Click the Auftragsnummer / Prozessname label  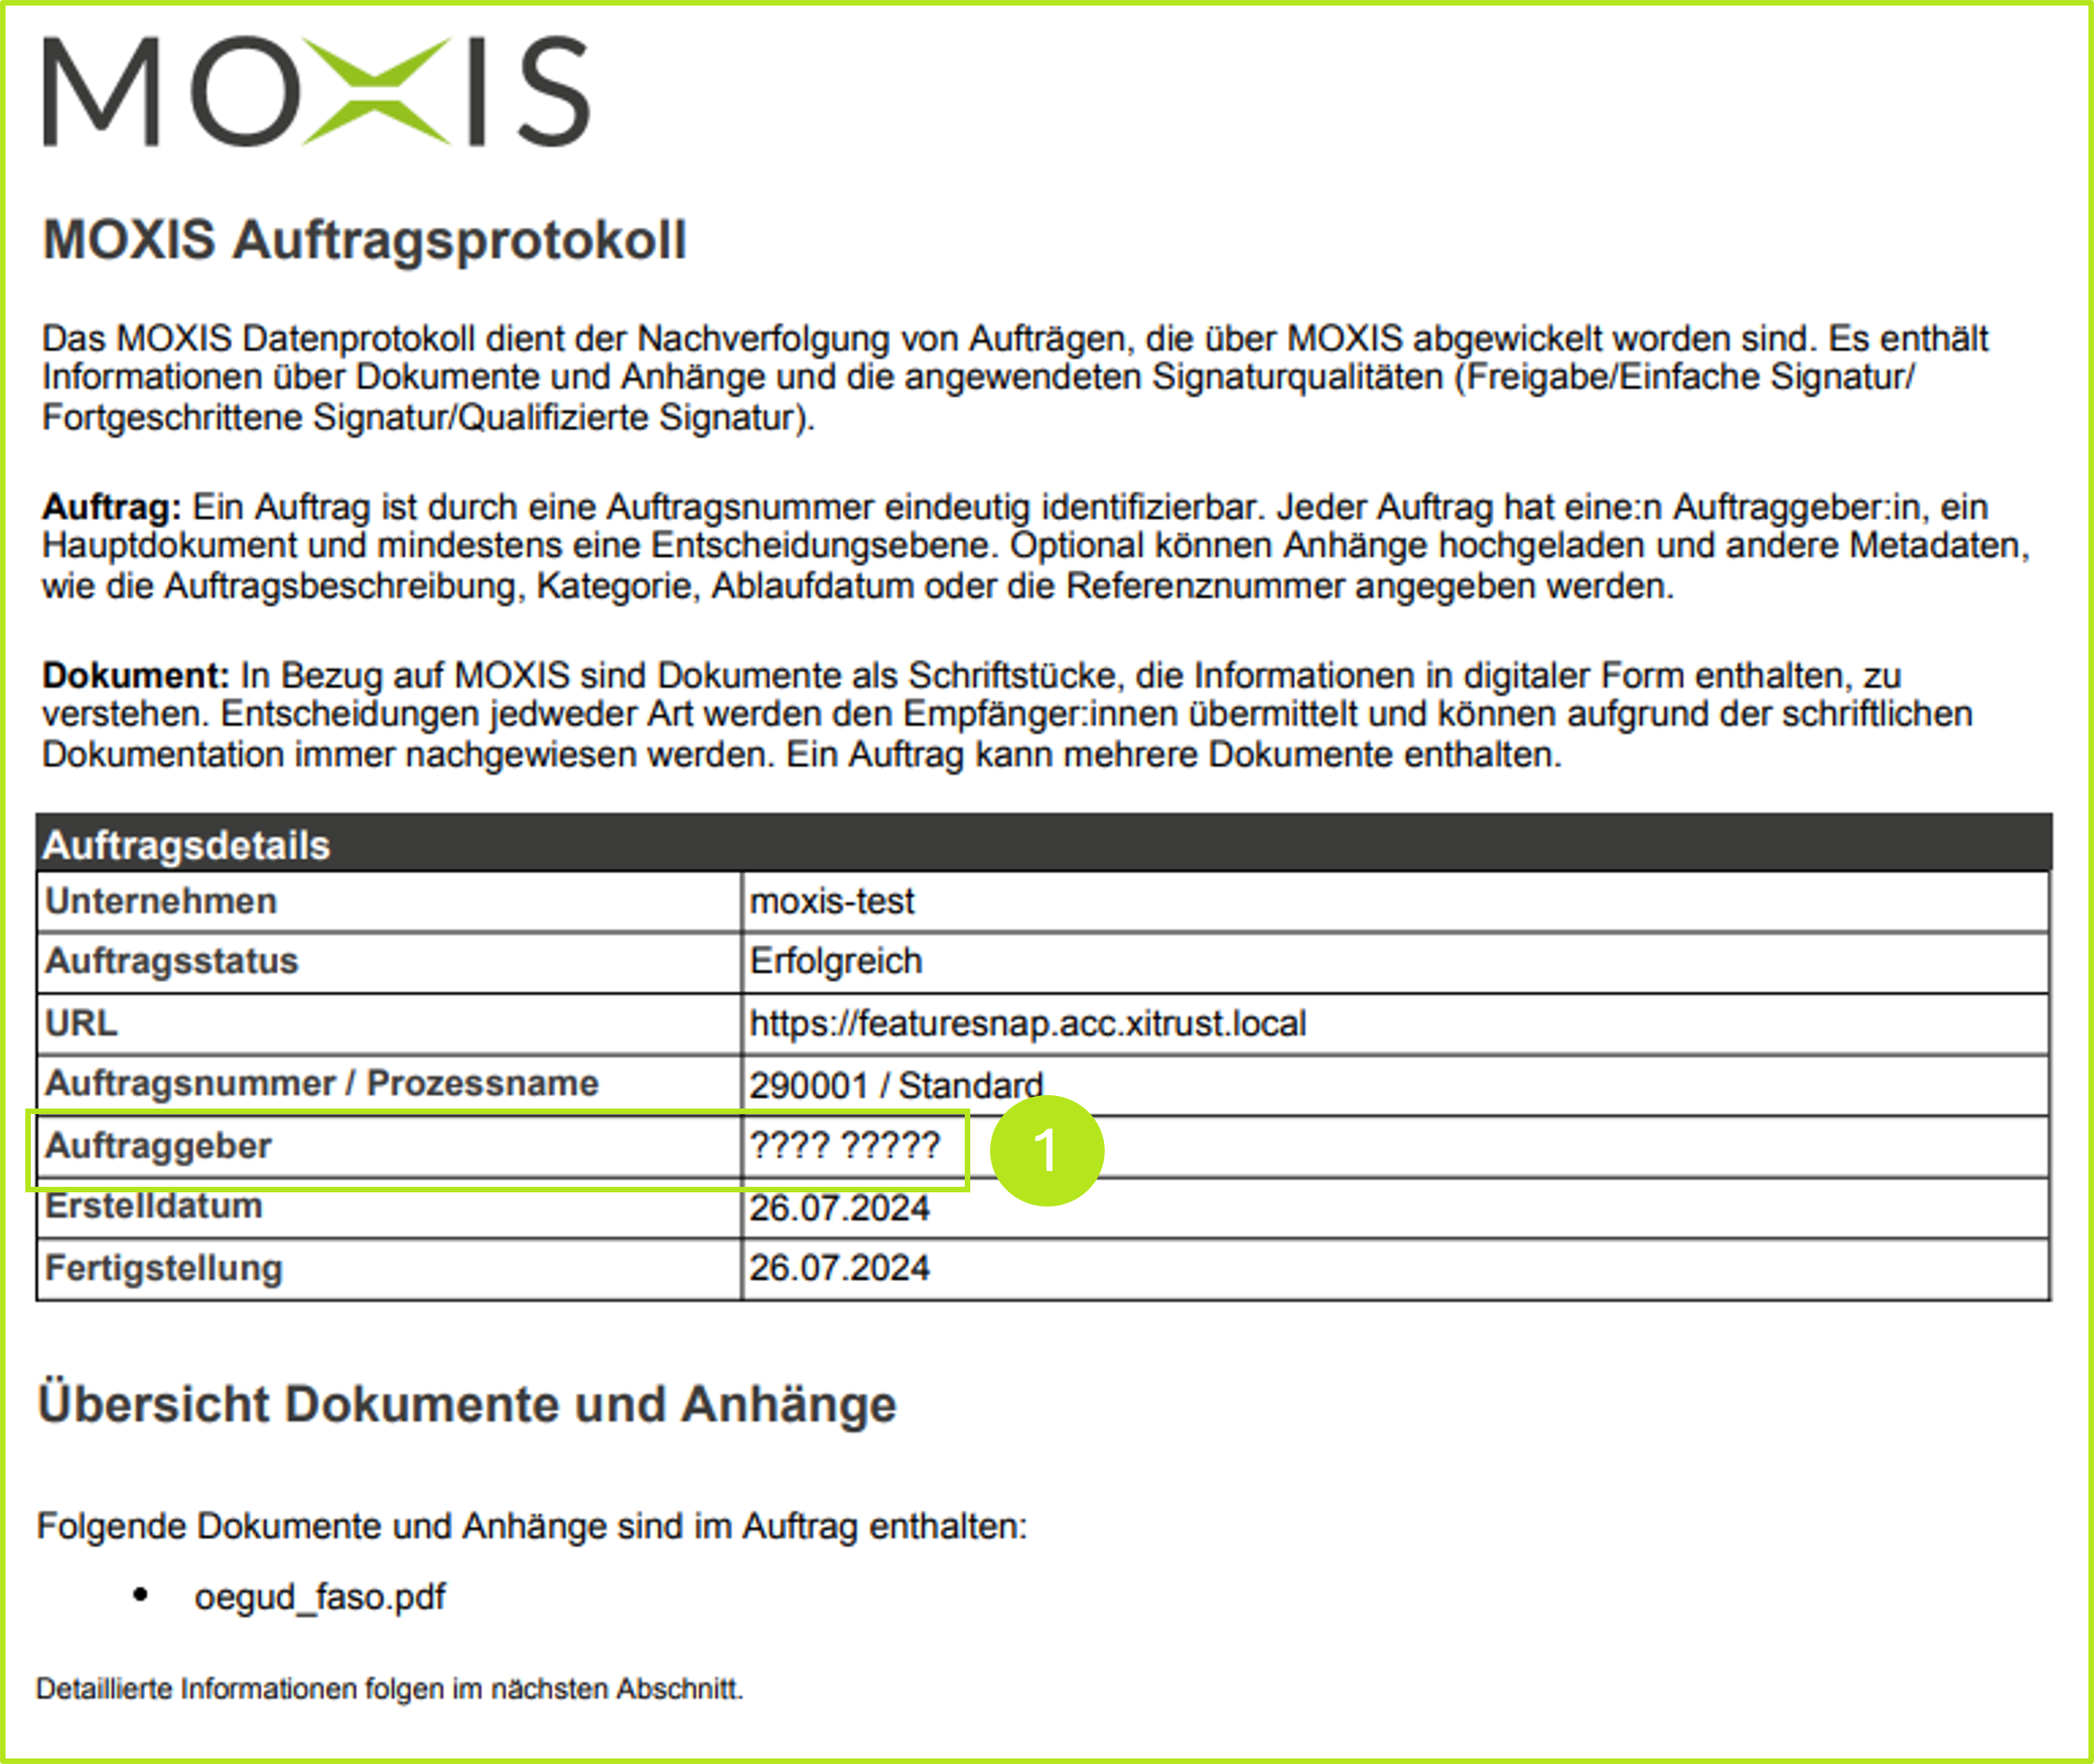point(321,1083)
